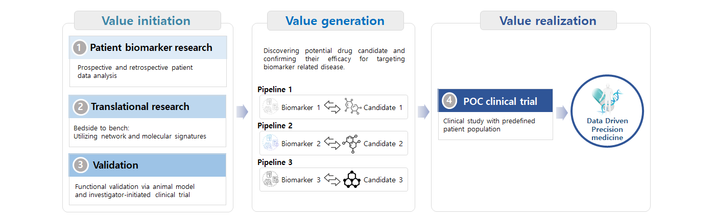The width and height of the screenshot is (715, 221).
Task: Click the Biomarker 1 research icon
Action: pos(270,107)
